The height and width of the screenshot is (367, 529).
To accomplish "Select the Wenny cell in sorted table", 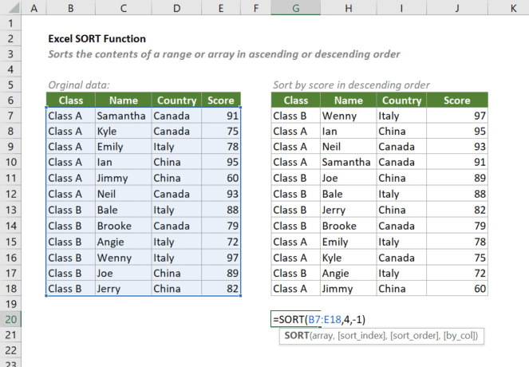I will [349, 116].
